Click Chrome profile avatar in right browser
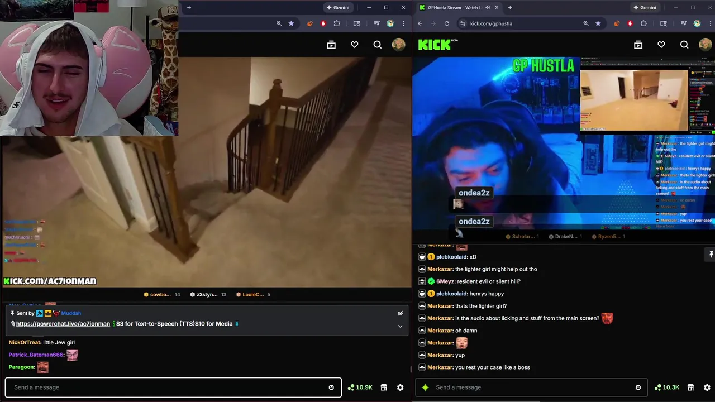Viewport: 715px width, 402px height. [x=697, y=23]
